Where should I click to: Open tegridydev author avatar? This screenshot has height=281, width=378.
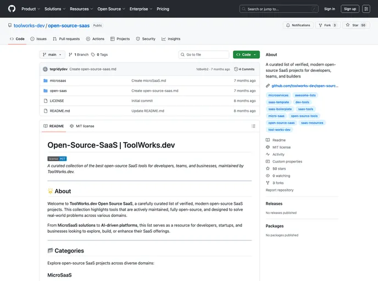(x=45, y=69)
